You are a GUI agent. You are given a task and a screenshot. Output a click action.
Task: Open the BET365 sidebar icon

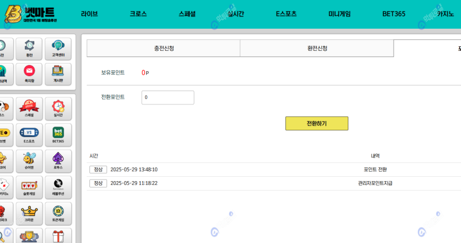tap(58, 134)
